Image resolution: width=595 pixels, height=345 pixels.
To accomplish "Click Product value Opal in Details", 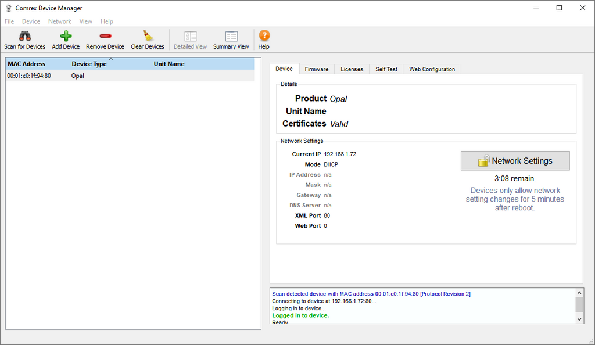I will point(338,99).
